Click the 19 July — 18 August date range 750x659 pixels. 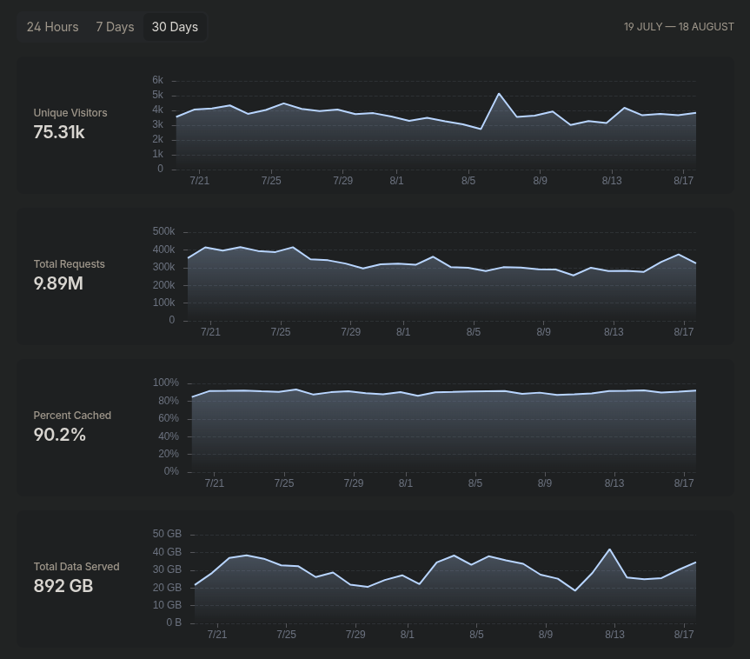[679, 27]
